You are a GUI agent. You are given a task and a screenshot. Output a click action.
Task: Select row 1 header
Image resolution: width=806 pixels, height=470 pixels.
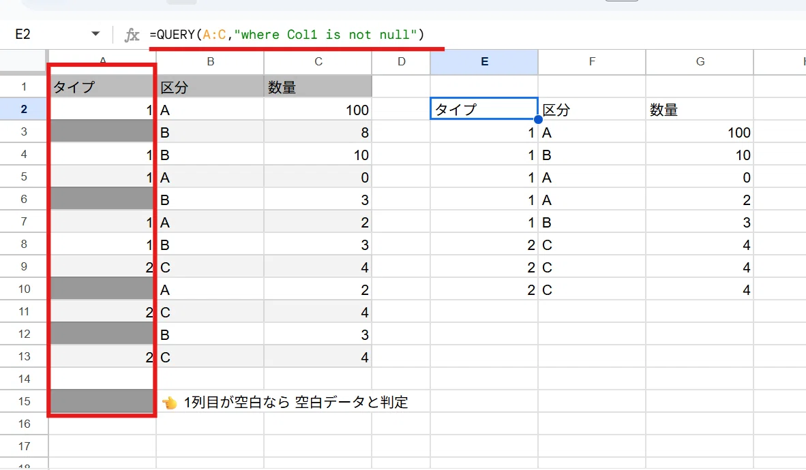click(x=24, y=87)
